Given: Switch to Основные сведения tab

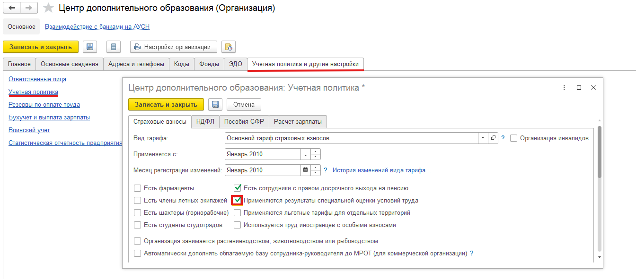Looking at the screenshot, I should tap(70, 64).
